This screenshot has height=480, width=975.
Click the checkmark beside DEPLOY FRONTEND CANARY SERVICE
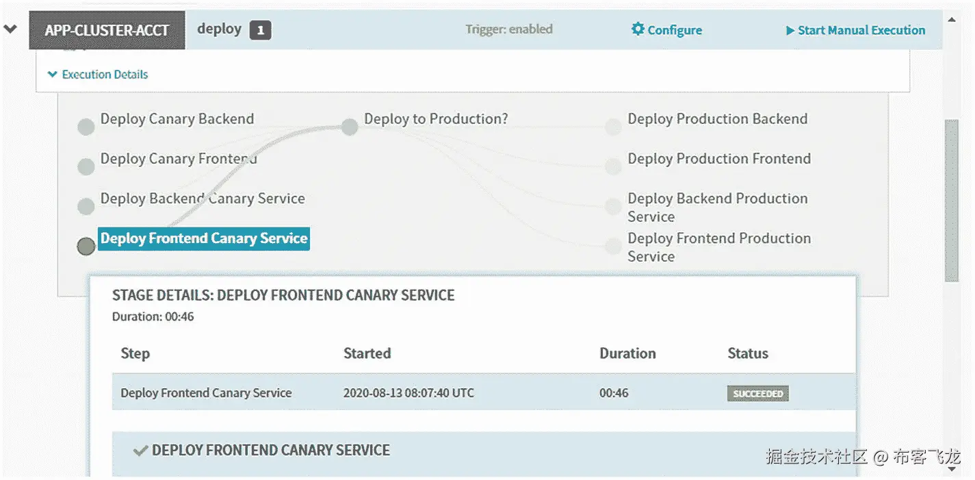click(x=140, y=451)
